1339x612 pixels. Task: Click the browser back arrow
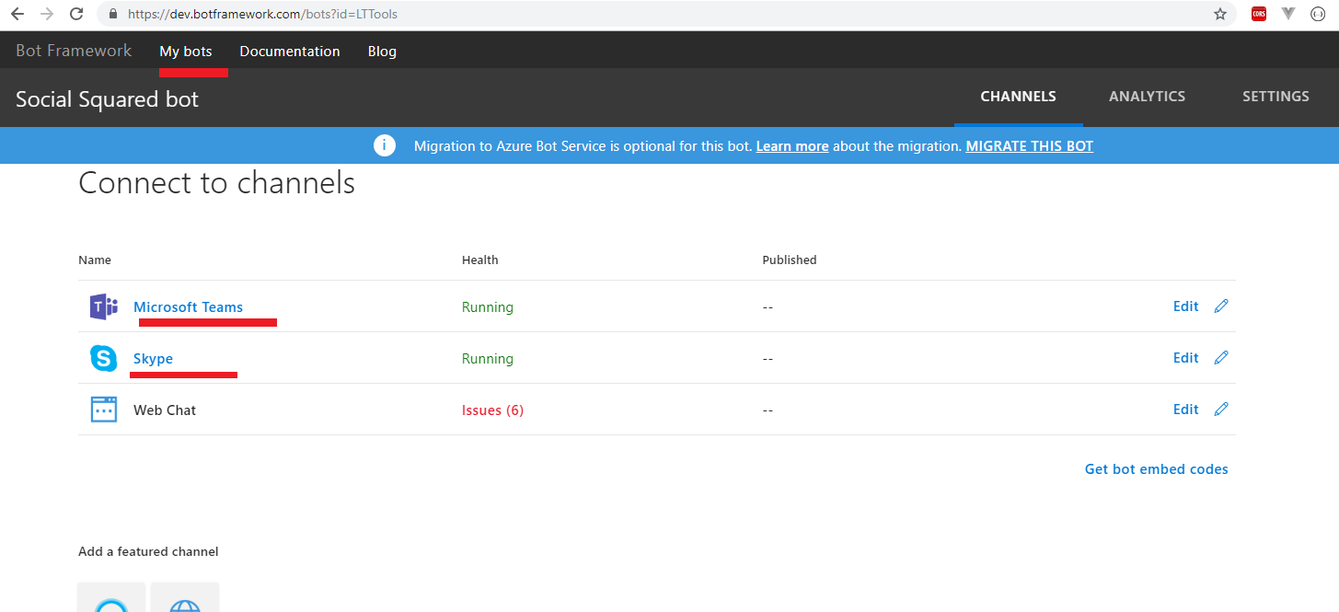click(17, 14)
